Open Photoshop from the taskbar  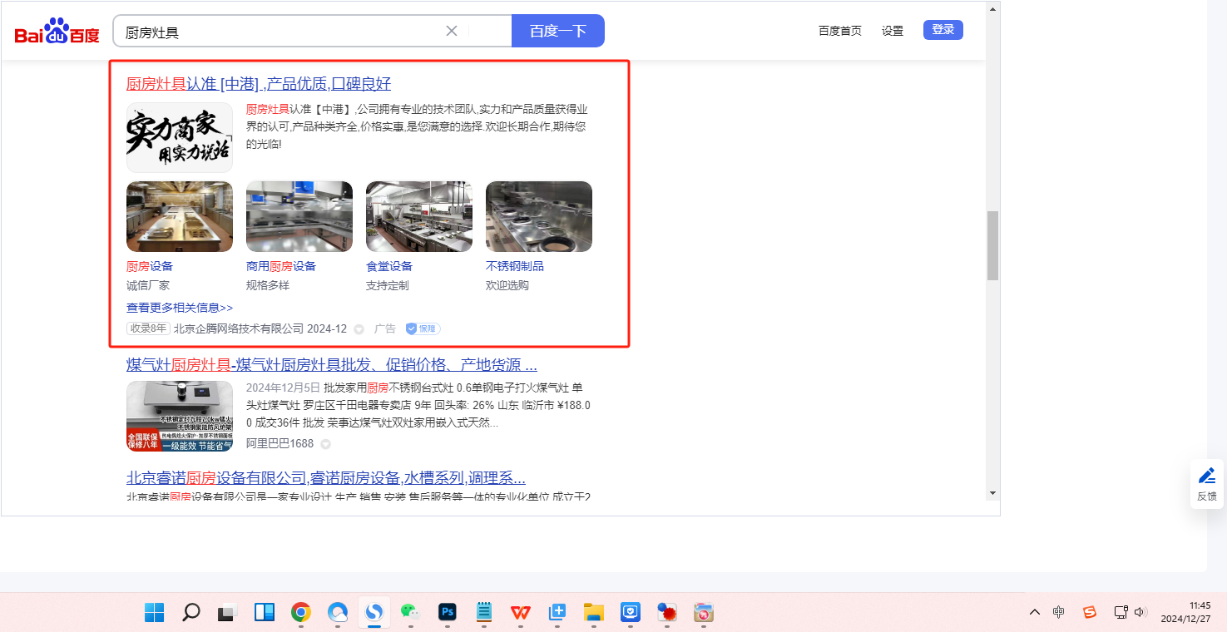448,613
